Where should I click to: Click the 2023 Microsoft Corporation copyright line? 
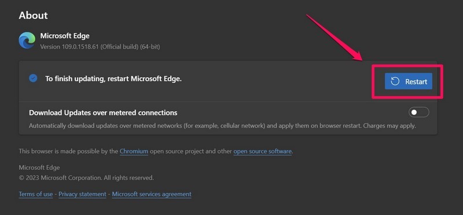[x=86, y=178]
